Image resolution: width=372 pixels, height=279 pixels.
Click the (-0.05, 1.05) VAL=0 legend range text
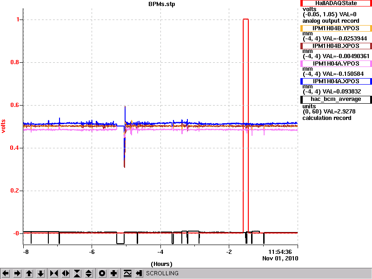330,14
